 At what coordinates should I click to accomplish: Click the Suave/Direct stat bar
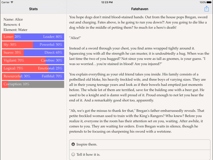(x=33, y=53)
